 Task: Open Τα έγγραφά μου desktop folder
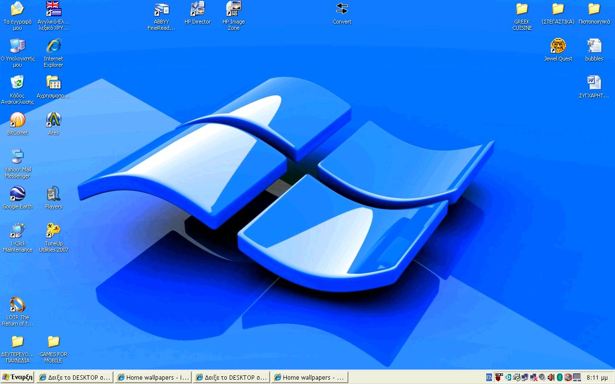tap(17, 16)
